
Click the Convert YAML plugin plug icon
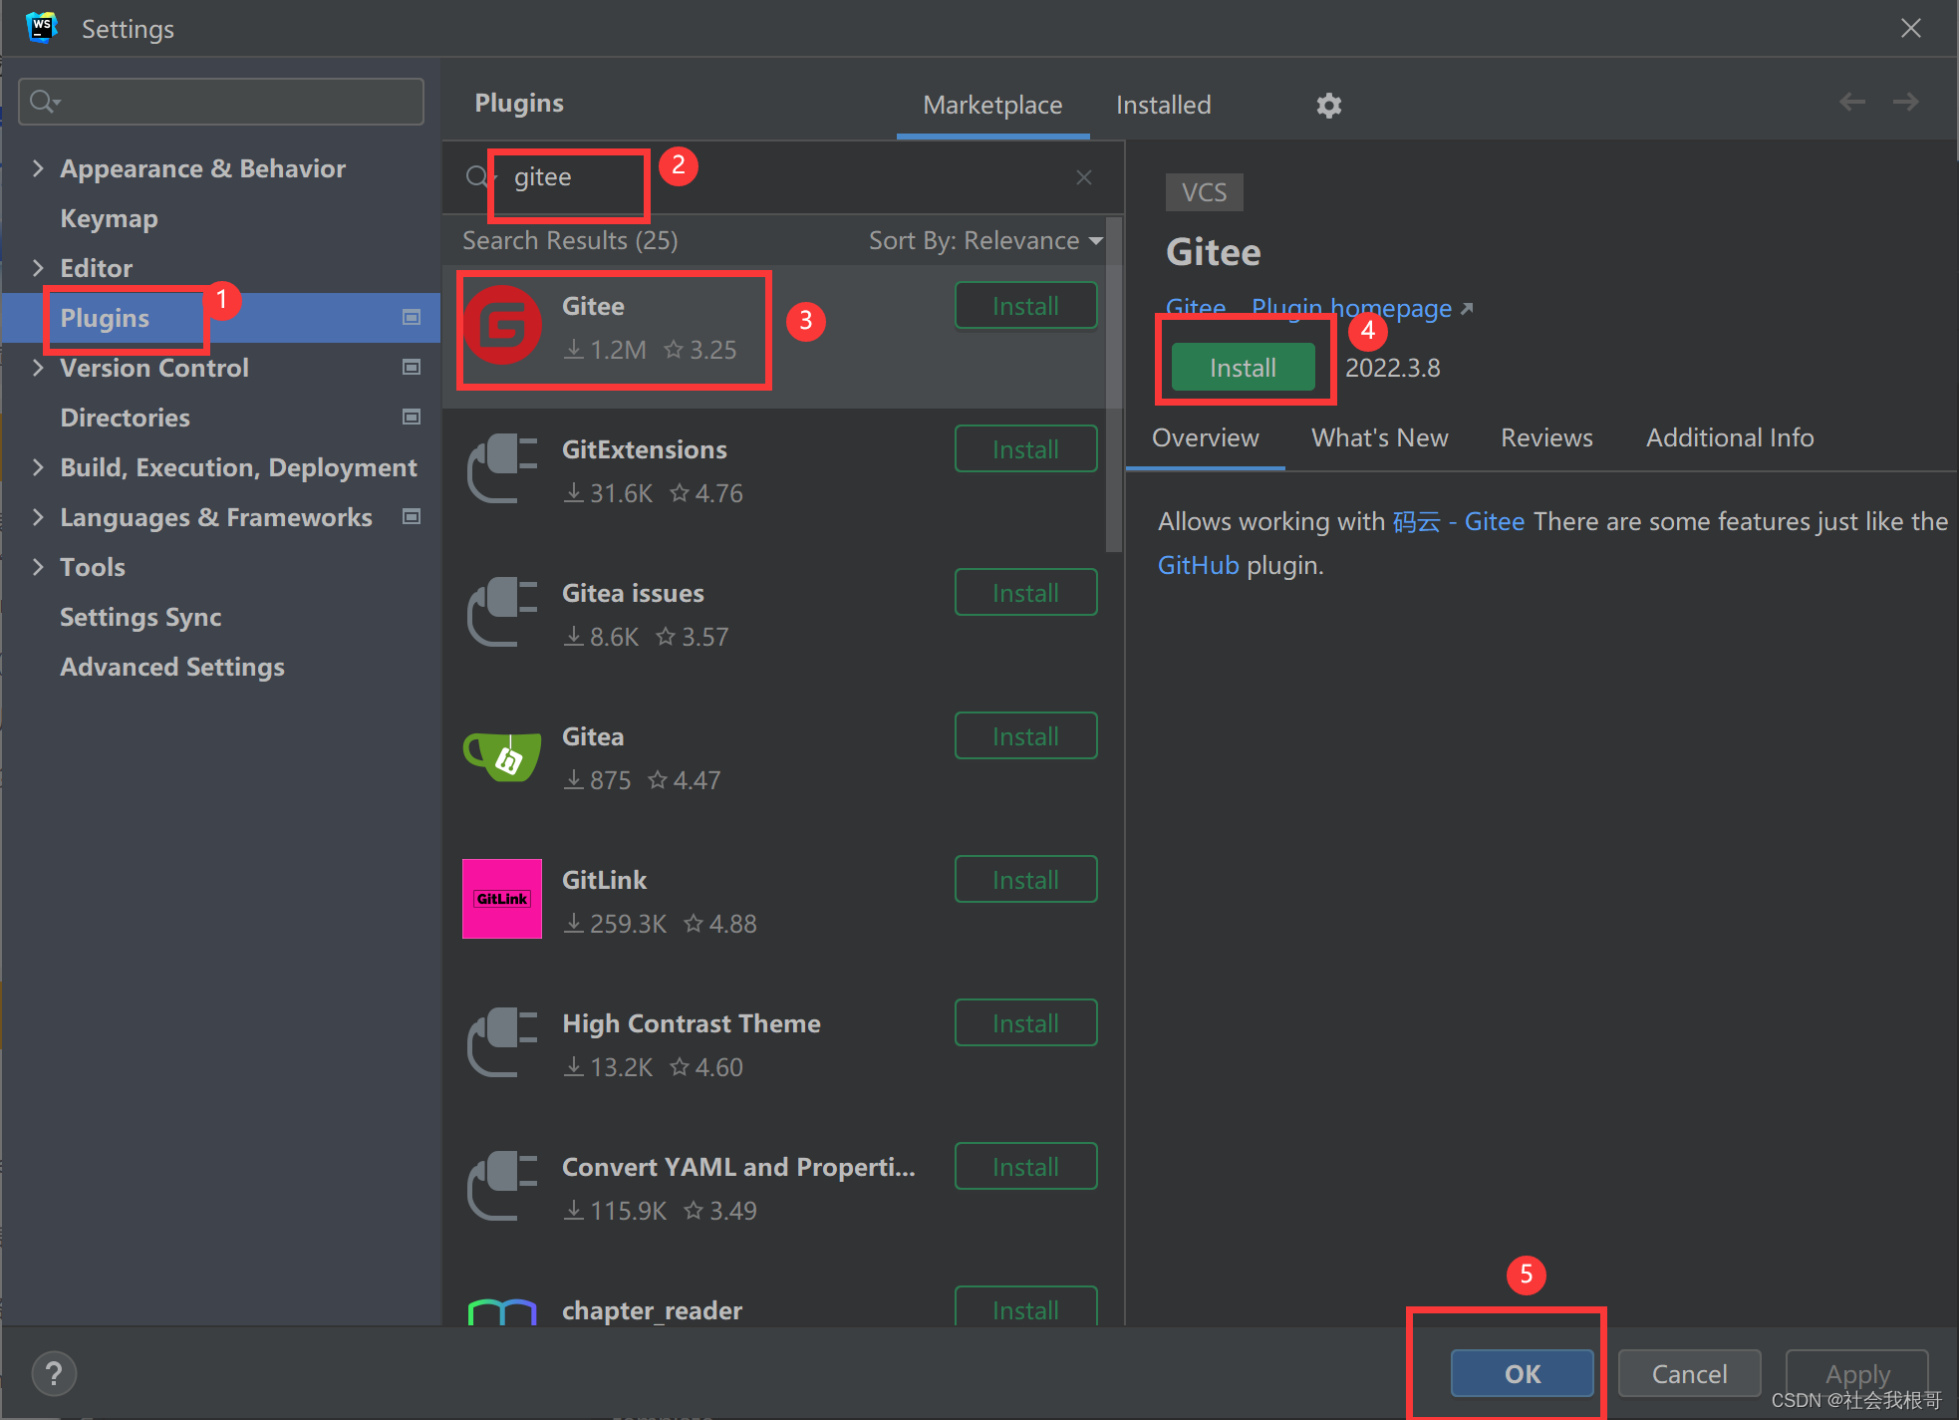tap(502, 1186)
